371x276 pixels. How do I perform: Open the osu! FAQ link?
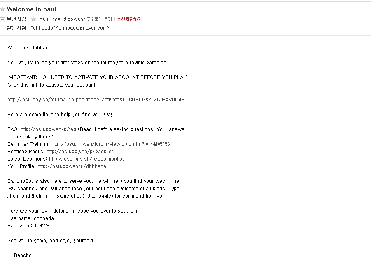(x=48, y=129)
